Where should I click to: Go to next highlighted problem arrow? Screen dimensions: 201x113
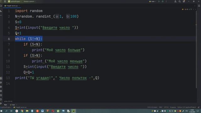tap(195, 9)
